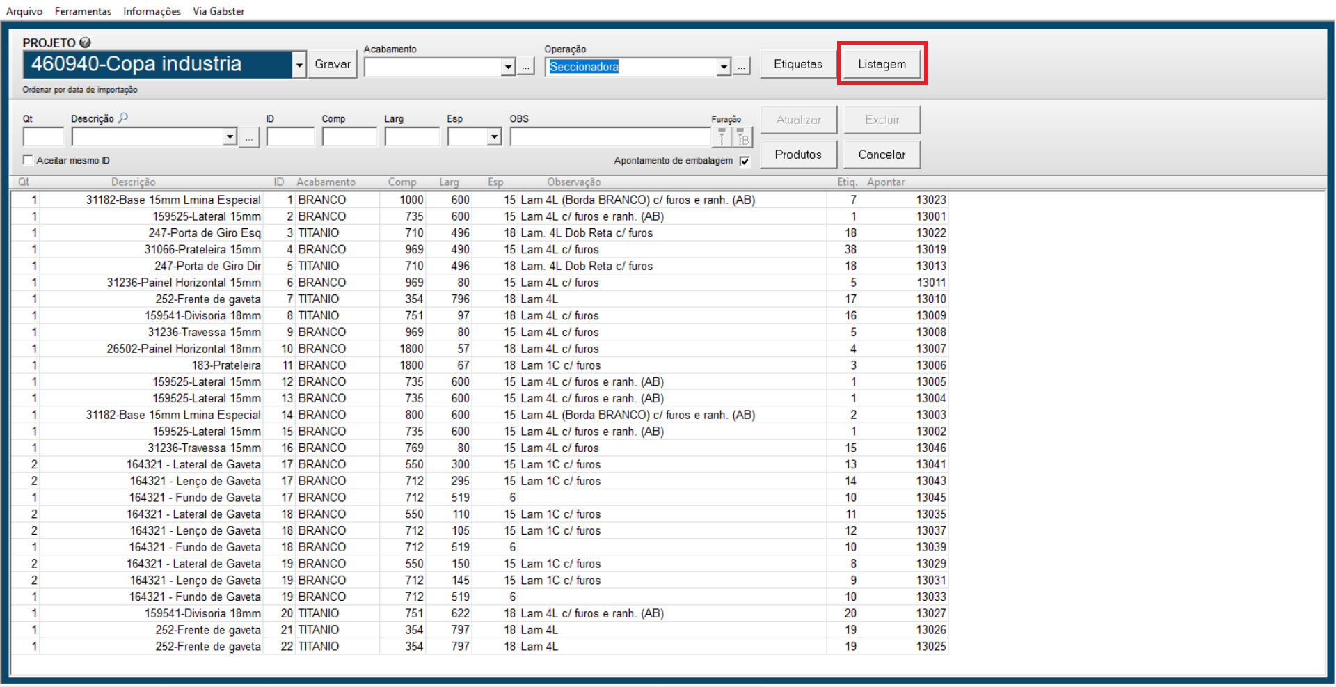Image resolution: width=1336 pixels, height=687 pixels.
Task: Click the Descrição column header
Action: (x=134, y=182)
